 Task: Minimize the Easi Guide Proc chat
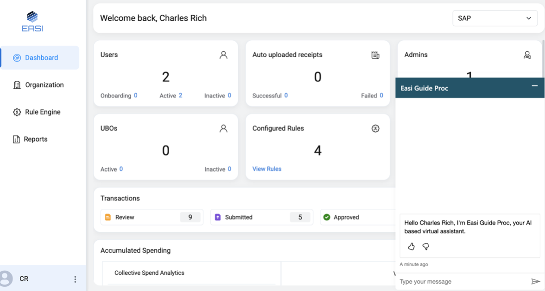[x=534, y=86]
